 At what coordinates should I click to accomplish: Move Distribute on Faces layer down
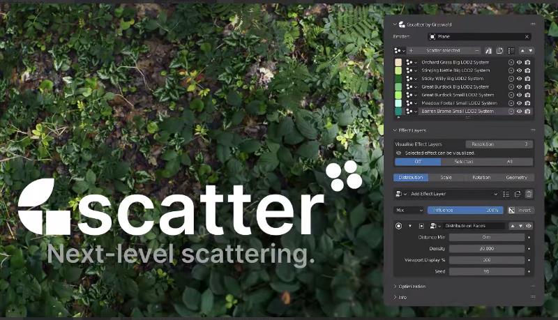(520, 226)
